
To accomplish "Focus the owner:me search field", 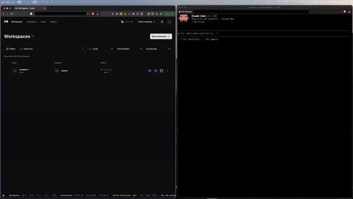I will (52, 49).
